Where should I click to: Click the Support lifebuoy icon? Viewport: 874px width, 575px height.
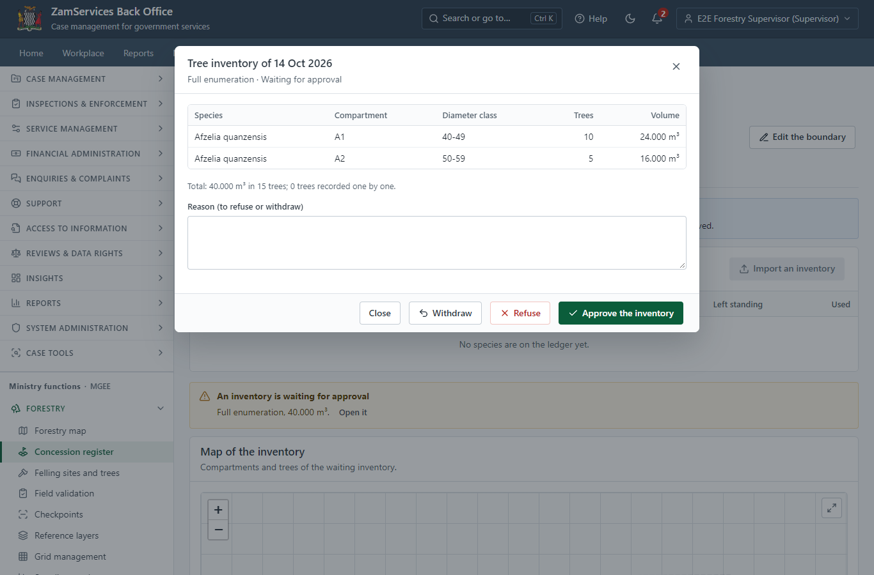tap(16, 203)
